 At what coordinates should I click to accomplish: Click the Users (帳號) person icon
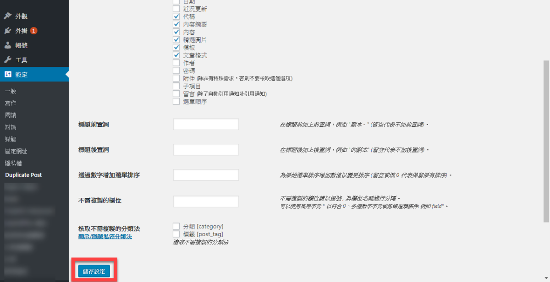pyautogui.click(x=8, y=45)
